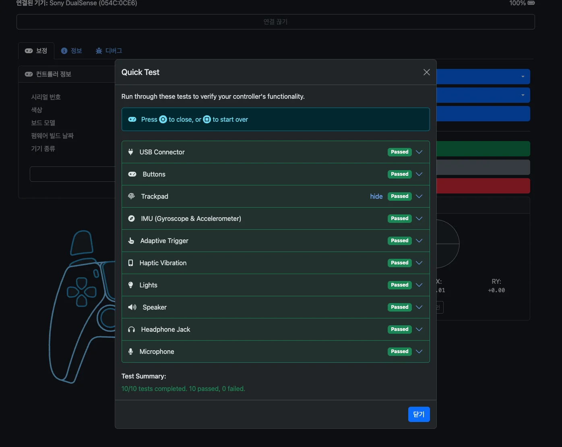Click the Microphone icon
The width and height of the screenshot is (562, 447).
point(130,351)
